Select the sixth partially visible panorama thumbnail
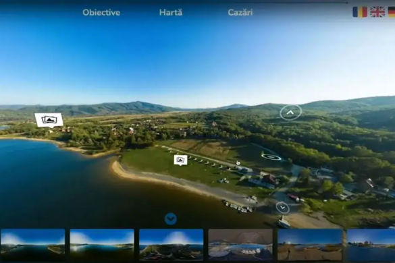This screenshot has width=395, height=263. pos(371,245)
